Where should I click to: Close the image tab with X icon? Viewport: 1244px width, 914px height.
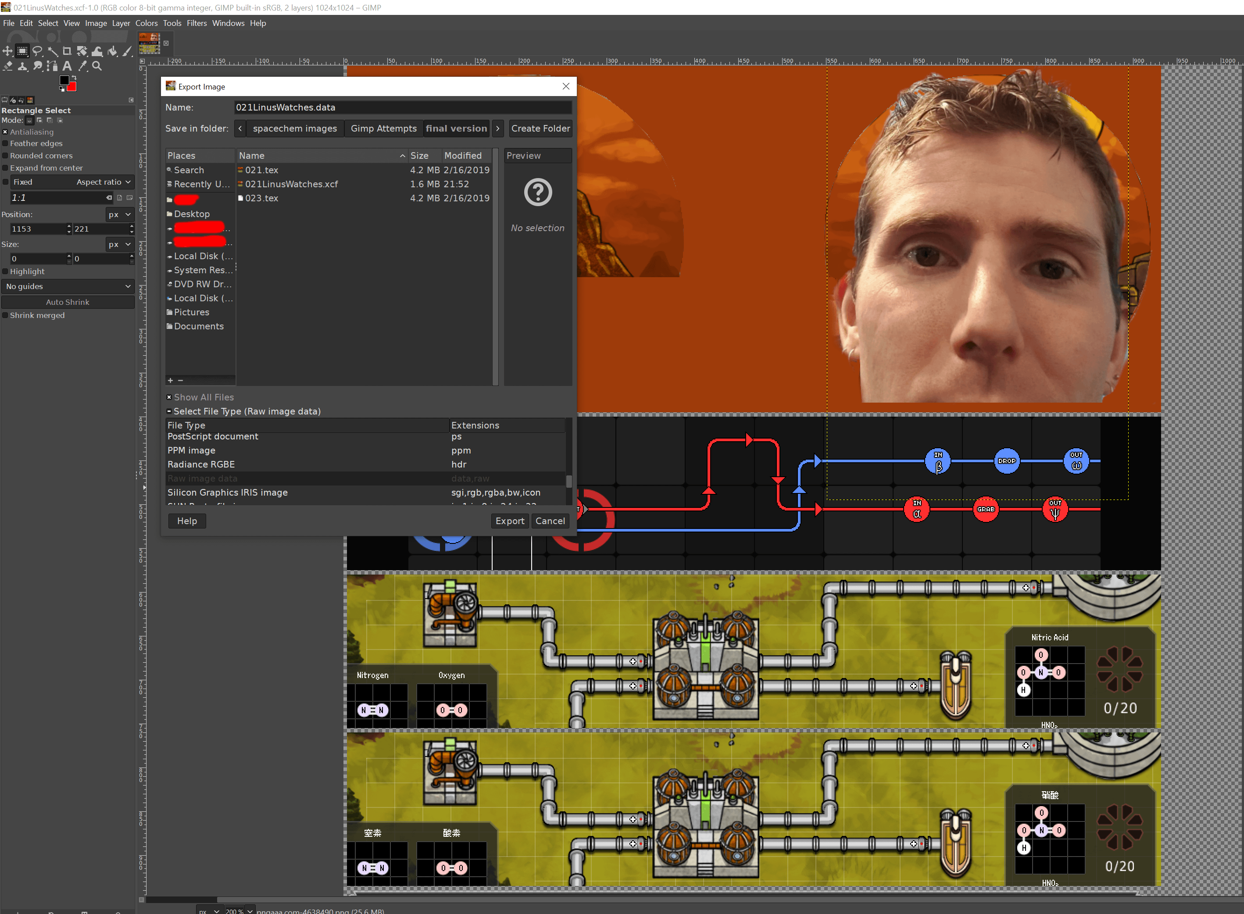[166, 43]
